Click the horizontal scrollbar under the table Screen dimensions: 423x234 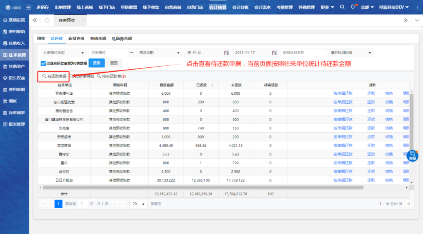204,187
